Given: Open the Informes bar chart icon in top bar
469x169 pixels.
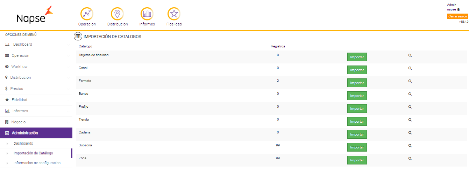Looking at the screenshot, I should (x=147, y=14).
